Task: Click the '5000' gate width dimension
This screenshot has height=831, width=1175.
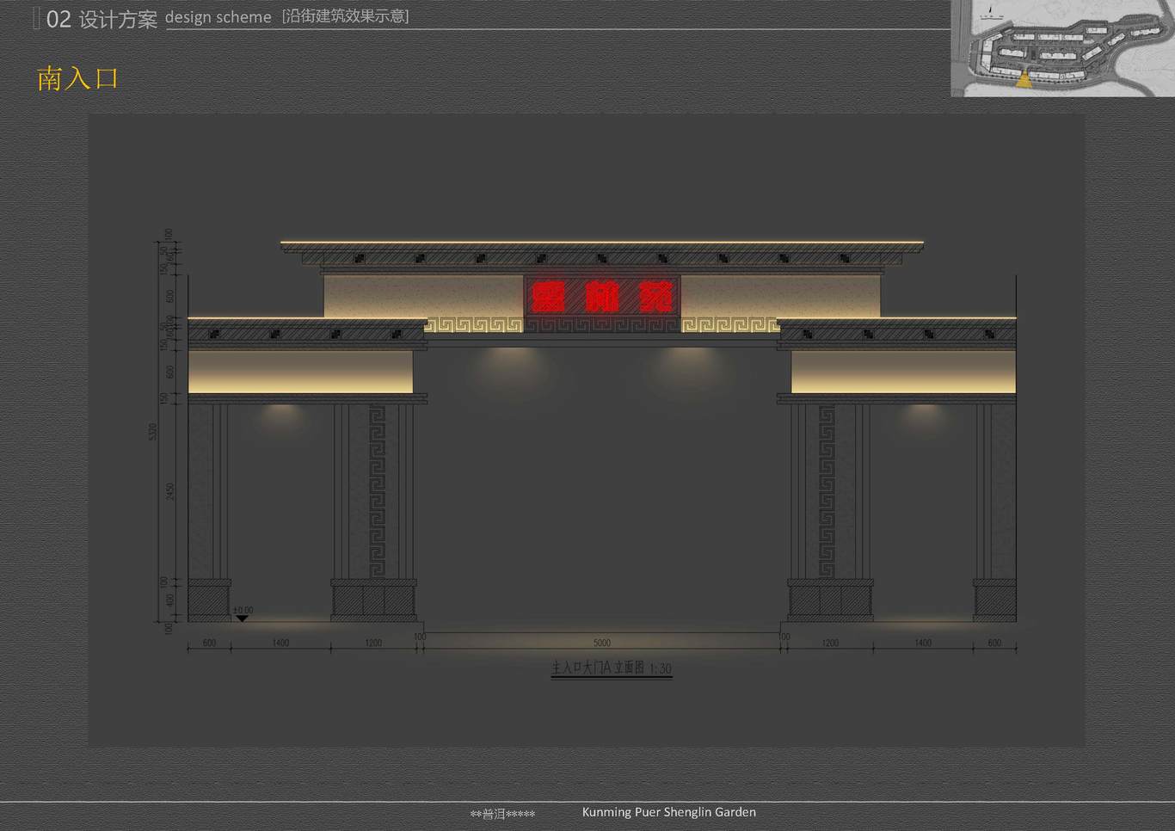Action: click(x=602, y=643)
